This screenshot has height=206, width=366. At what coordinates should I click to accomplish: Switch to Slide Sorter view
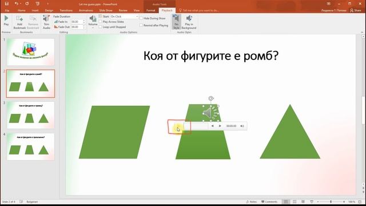point(295,201)
